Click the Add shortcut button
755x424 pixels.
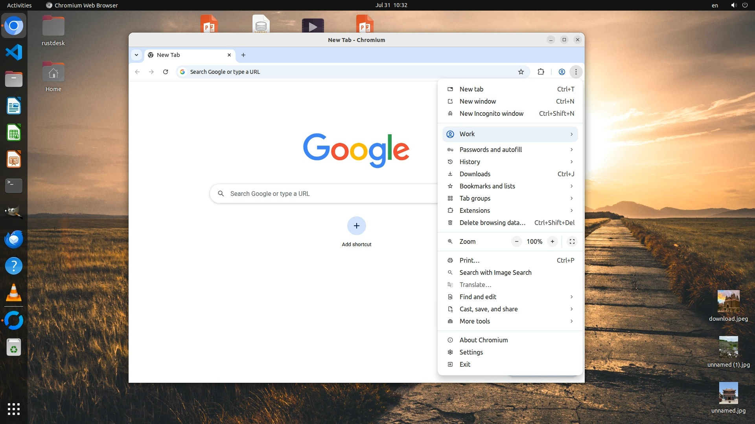(357, 226)
